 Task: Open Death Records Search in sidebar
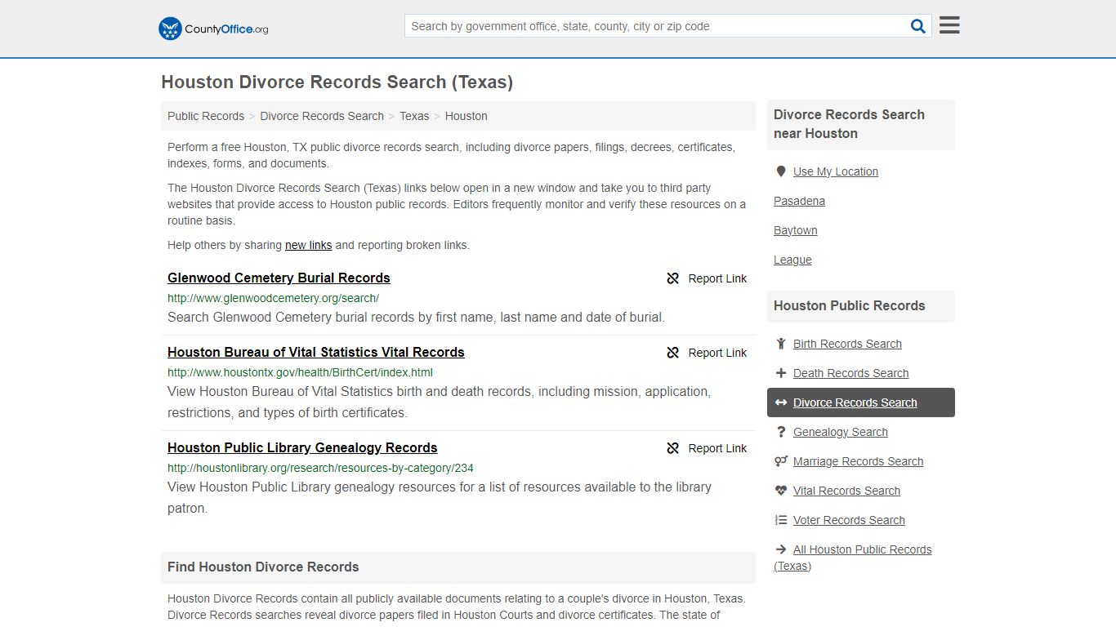[x=850, y=373]
